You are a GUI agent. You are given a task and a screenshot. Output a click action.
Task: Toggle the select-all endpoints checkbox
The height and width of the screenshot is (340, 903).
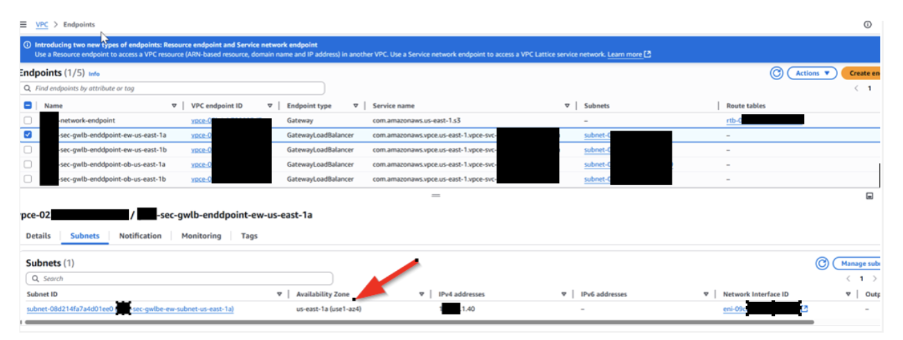point(28,106)
